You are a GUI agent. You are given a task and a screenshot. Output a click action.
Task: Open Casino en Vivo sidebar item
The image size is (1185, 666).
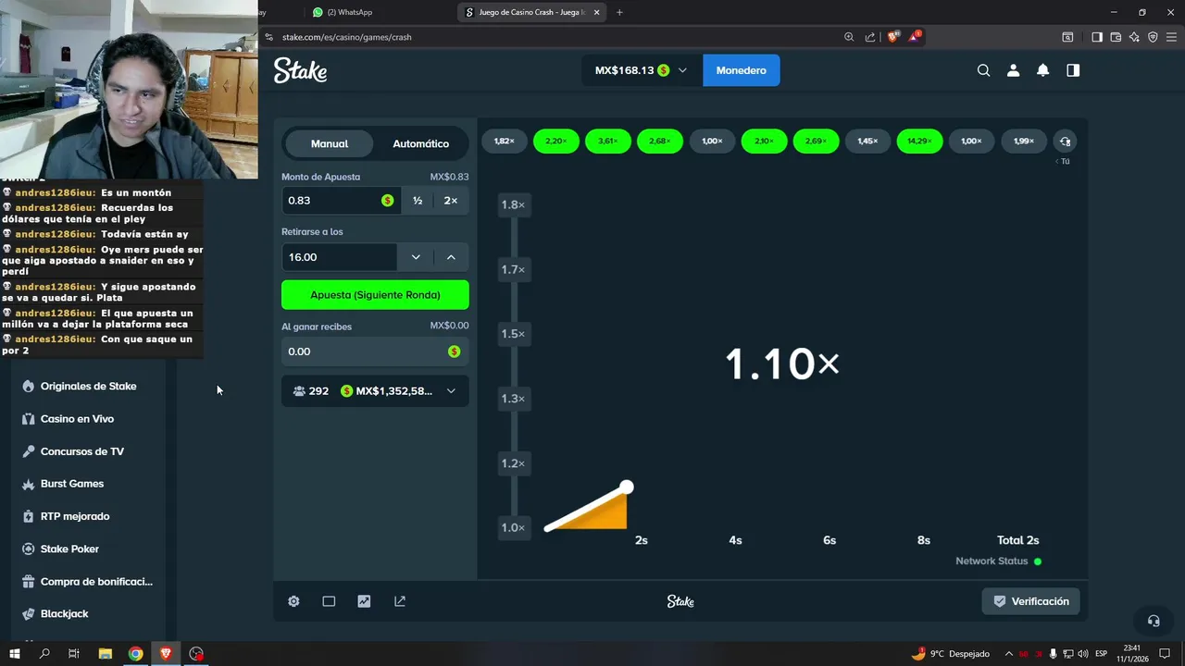[77, 419]
